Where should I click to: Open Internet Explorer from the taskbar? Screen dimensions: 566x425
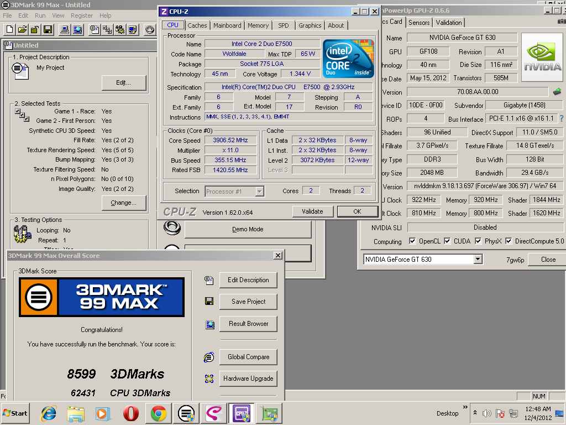(49, 413)
